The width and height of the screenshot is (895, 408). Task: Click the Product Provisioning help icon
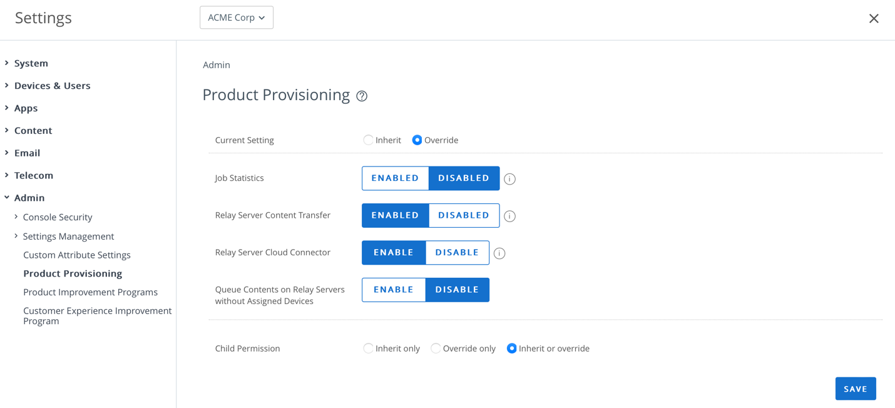point(362,96)
